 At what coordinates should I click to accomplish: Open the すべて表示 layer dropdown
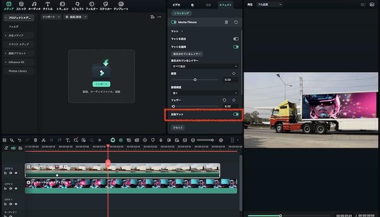[x=204, y=66]
